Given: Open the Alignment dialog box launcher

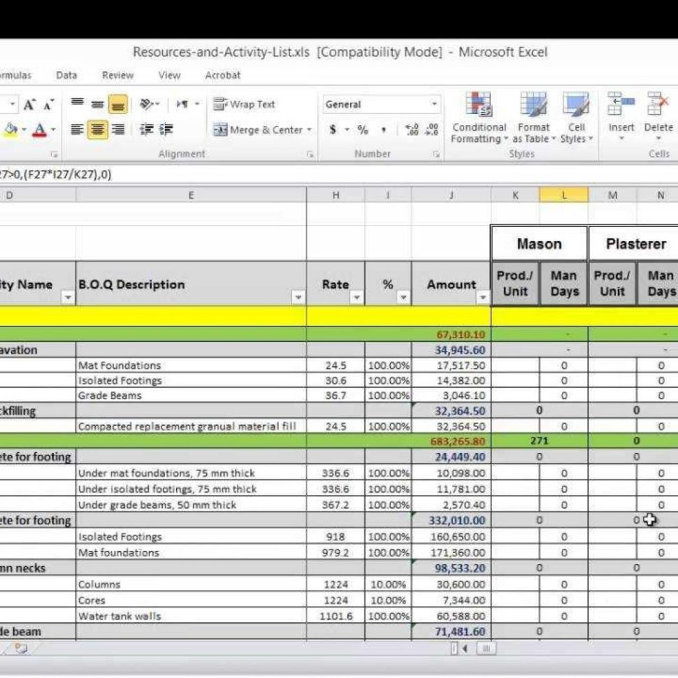Looking at the screenshot, I should coord(310,152).
